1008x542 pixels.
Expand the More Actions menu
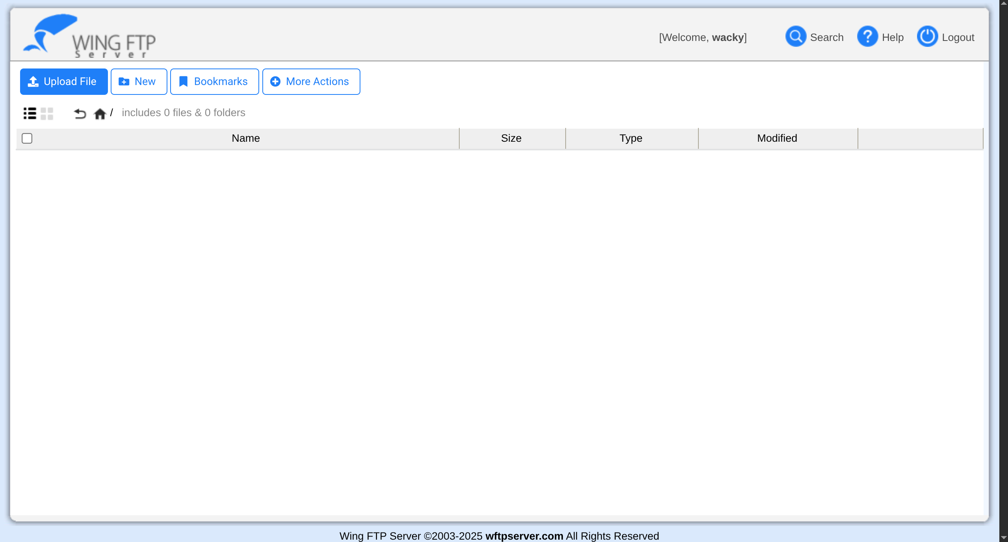click(x=311, y=81)
